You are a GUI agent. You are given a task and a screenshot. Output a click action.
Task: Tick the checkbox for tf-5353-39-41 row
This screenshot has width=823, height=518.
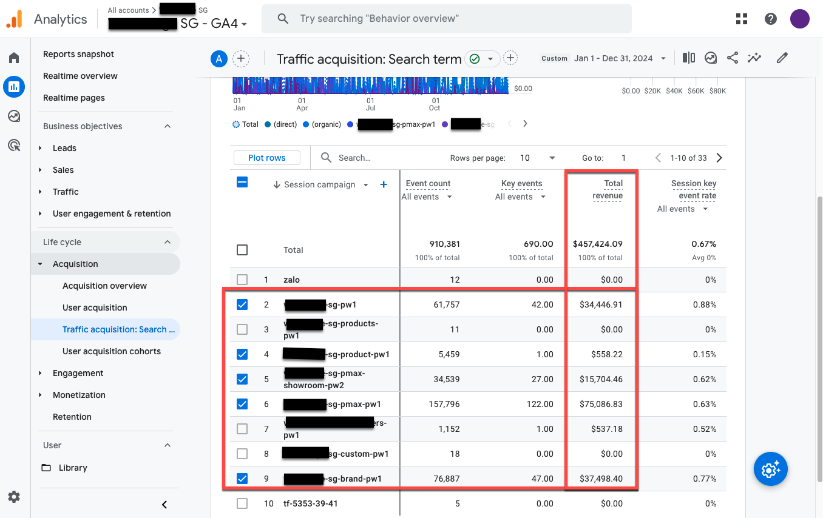242,503
